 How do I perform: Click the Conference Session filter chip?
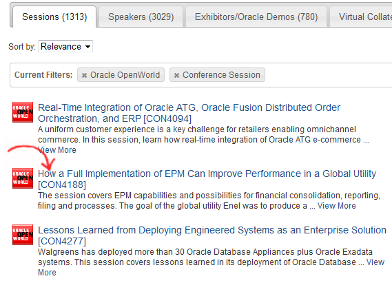[x=217, y=74]
